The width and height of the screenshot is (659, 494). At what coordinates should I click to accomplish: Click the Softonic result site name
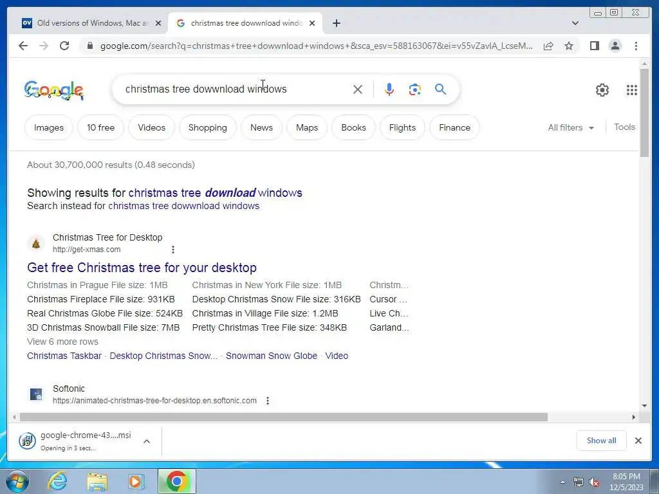(69, 389)
